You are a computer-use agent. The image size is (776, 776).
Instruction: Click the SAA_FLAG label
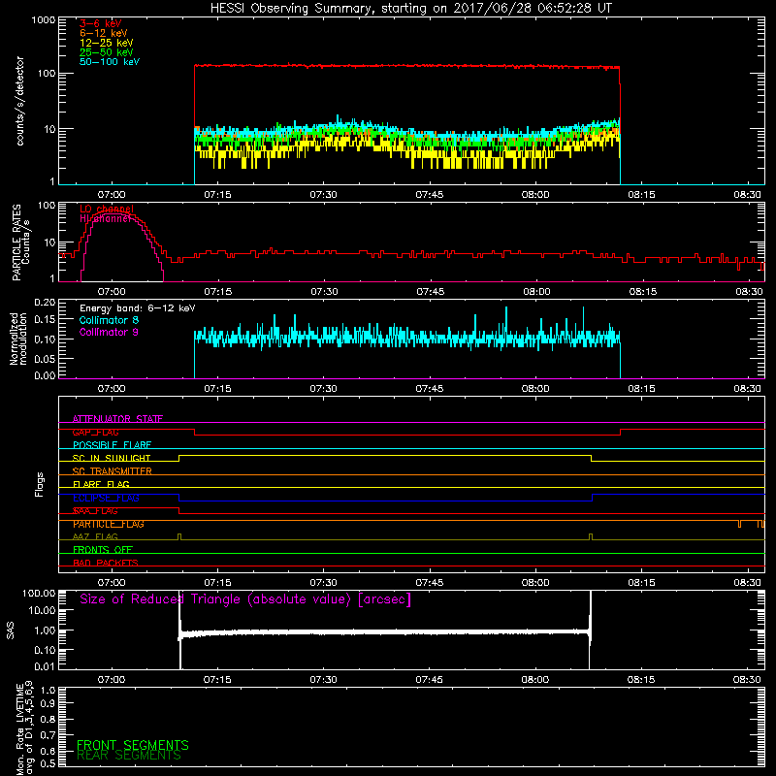click(x=95, y=511)
